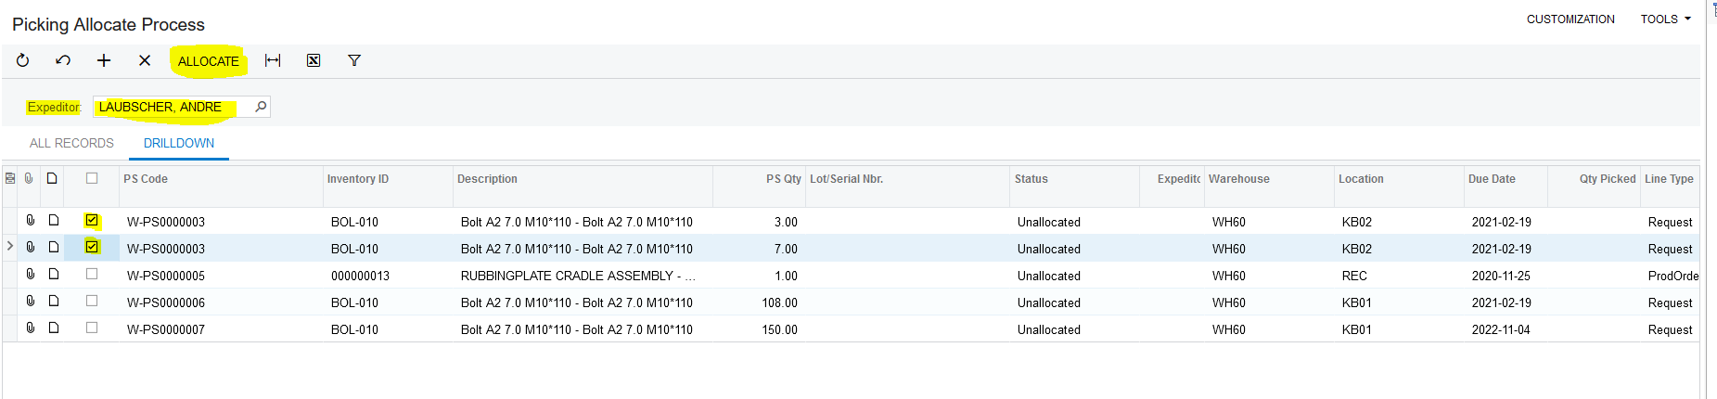The image size is (1717, 399).
Task: Open the CUSTOMIZATION menu link
Action: 1570,19
